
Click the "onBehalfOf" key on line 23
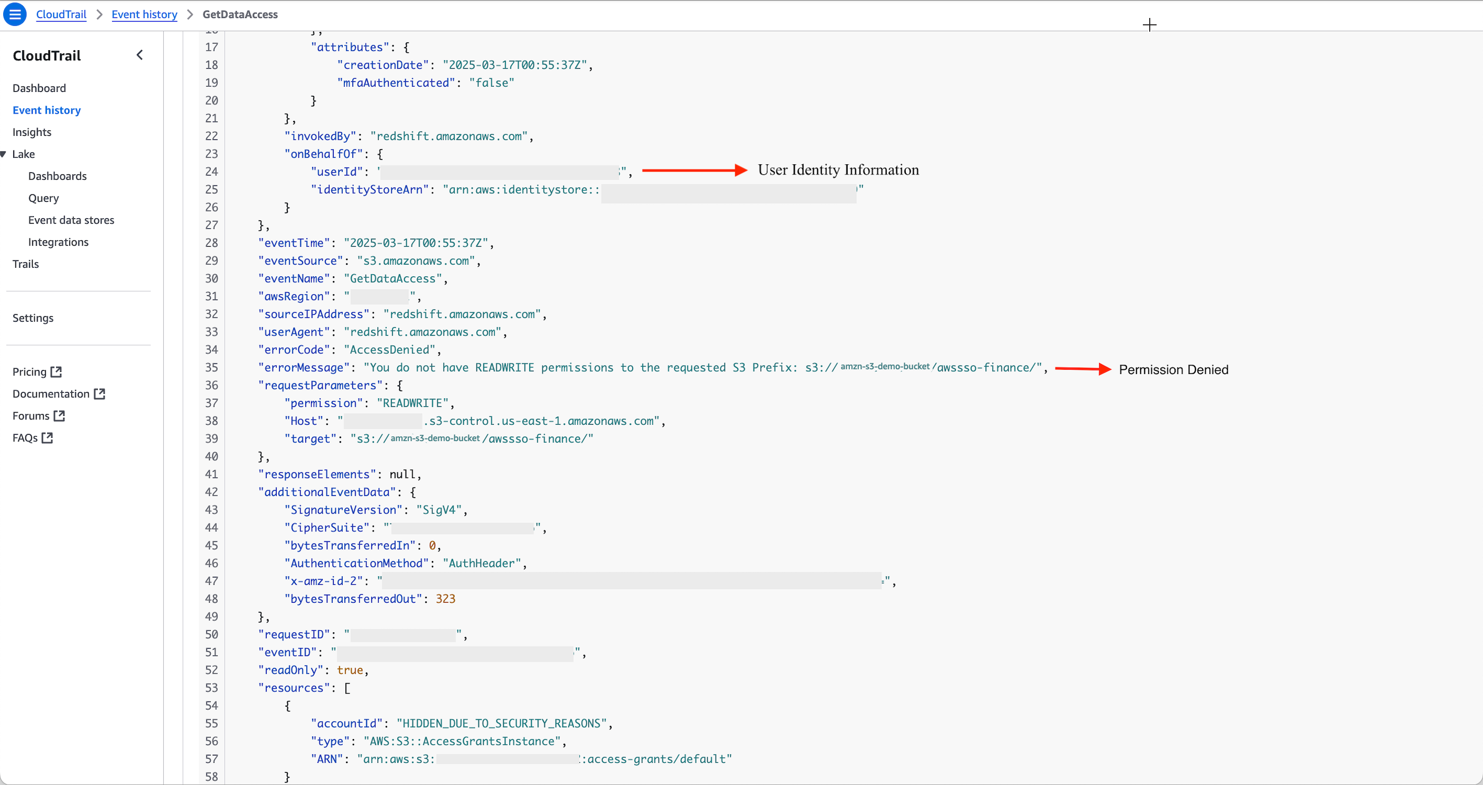click(x=324, y=154)
